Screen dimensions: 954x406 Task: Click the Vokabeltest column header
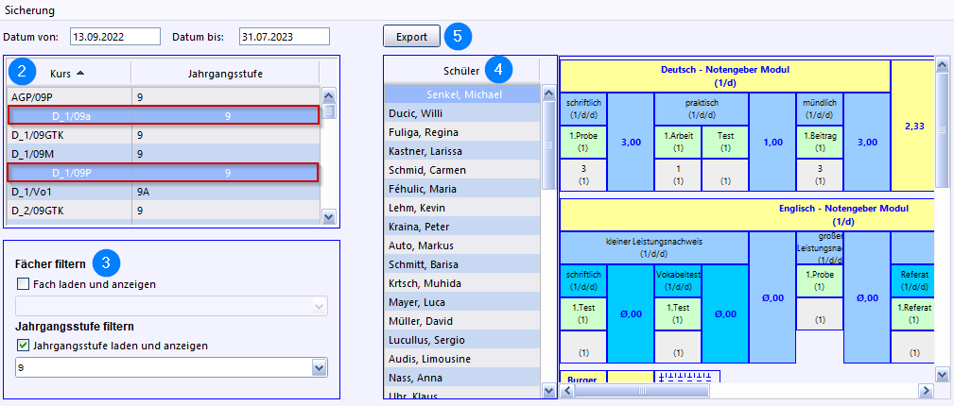tap(678, 280)
